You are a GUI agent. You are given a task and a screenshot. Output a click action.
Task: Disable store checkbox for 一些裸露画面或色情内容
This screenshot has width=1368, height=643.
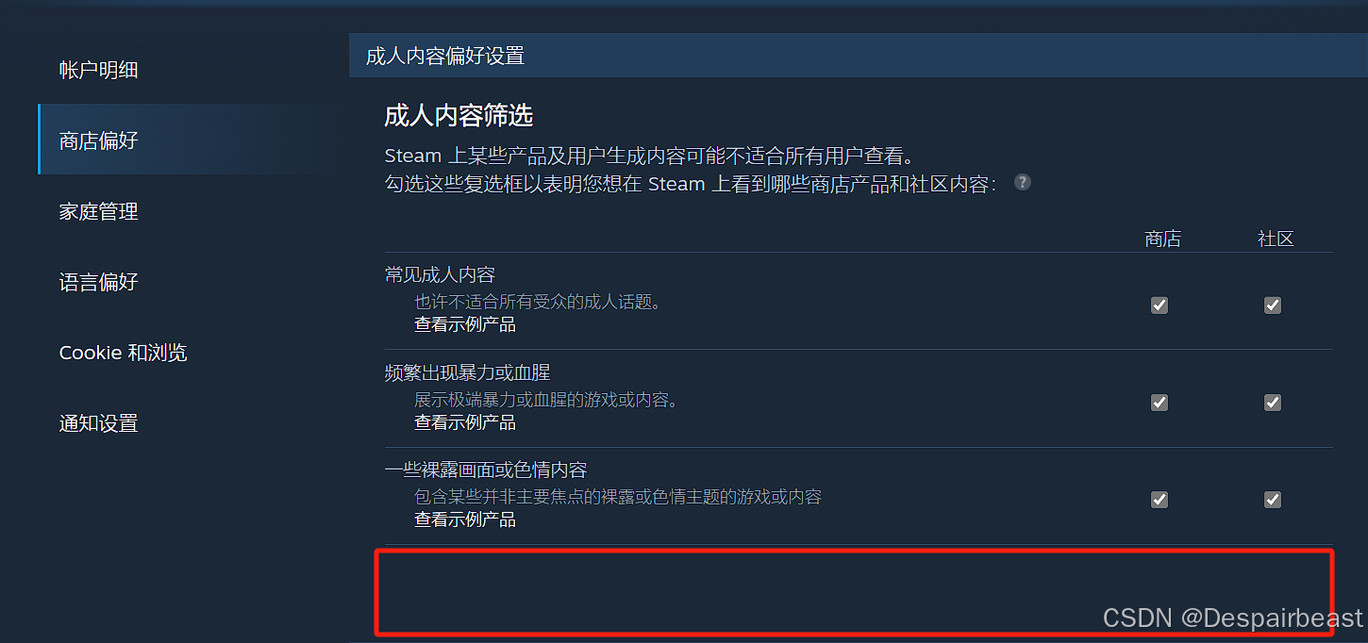click(1159, 500)
